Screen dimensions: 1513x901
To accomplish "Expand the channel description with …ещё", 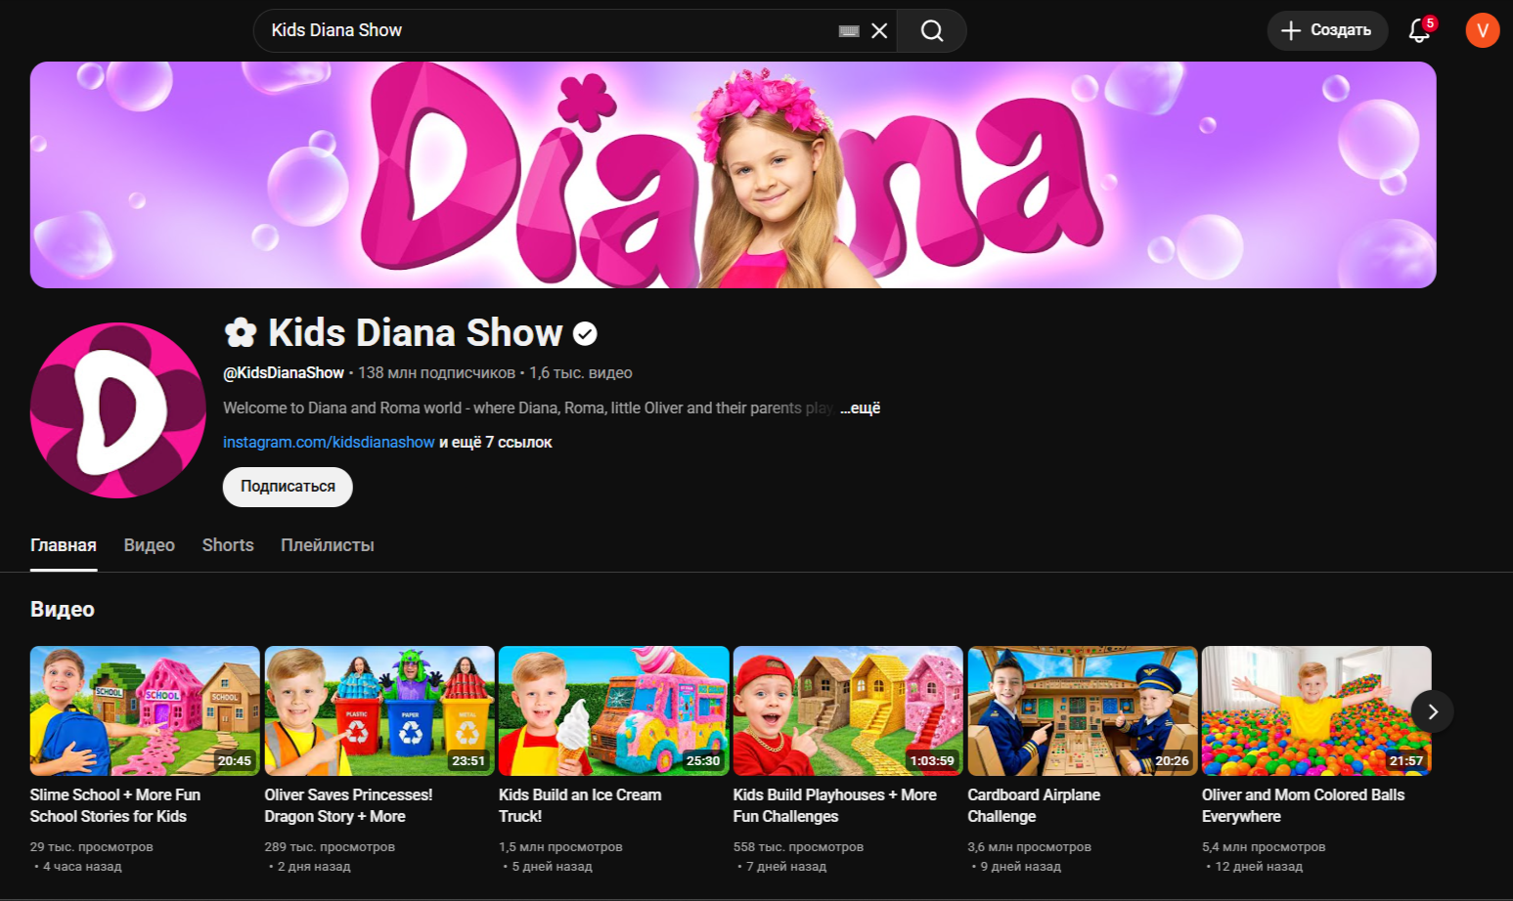I will 860,408.
